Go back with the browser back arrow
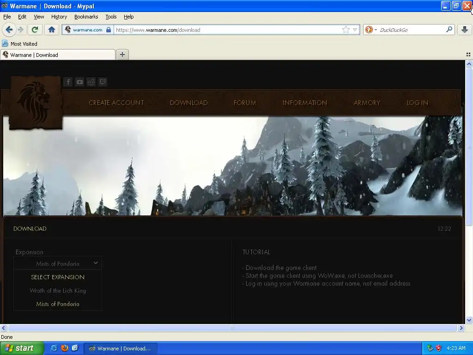 [9, 30]
